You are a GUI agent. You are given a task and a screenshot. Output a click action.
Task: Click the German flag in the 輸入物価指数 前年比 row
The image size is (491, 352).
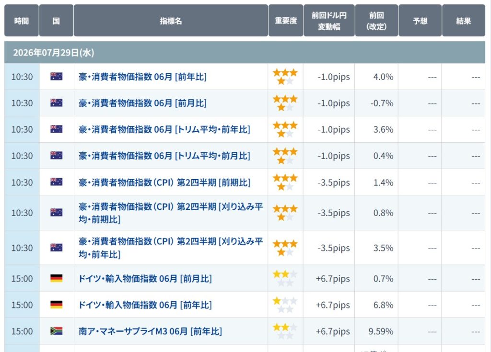pyautogui.click(x=57, y=305)
